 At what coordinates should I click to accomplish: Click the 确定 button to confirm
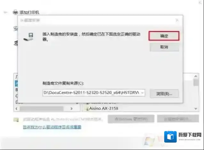164,36
